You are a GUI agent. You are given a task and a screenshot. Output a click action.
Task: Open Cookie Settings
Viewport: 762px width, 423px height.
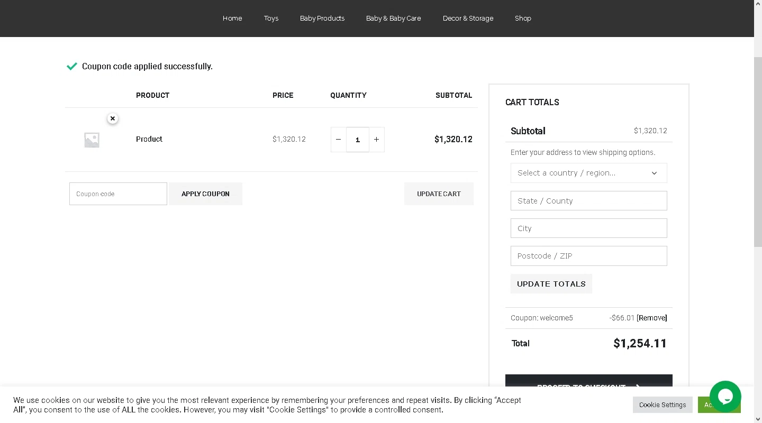tap(663, 404)
